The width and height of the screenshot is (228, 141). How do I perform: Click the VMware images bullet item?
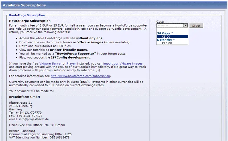75,42
